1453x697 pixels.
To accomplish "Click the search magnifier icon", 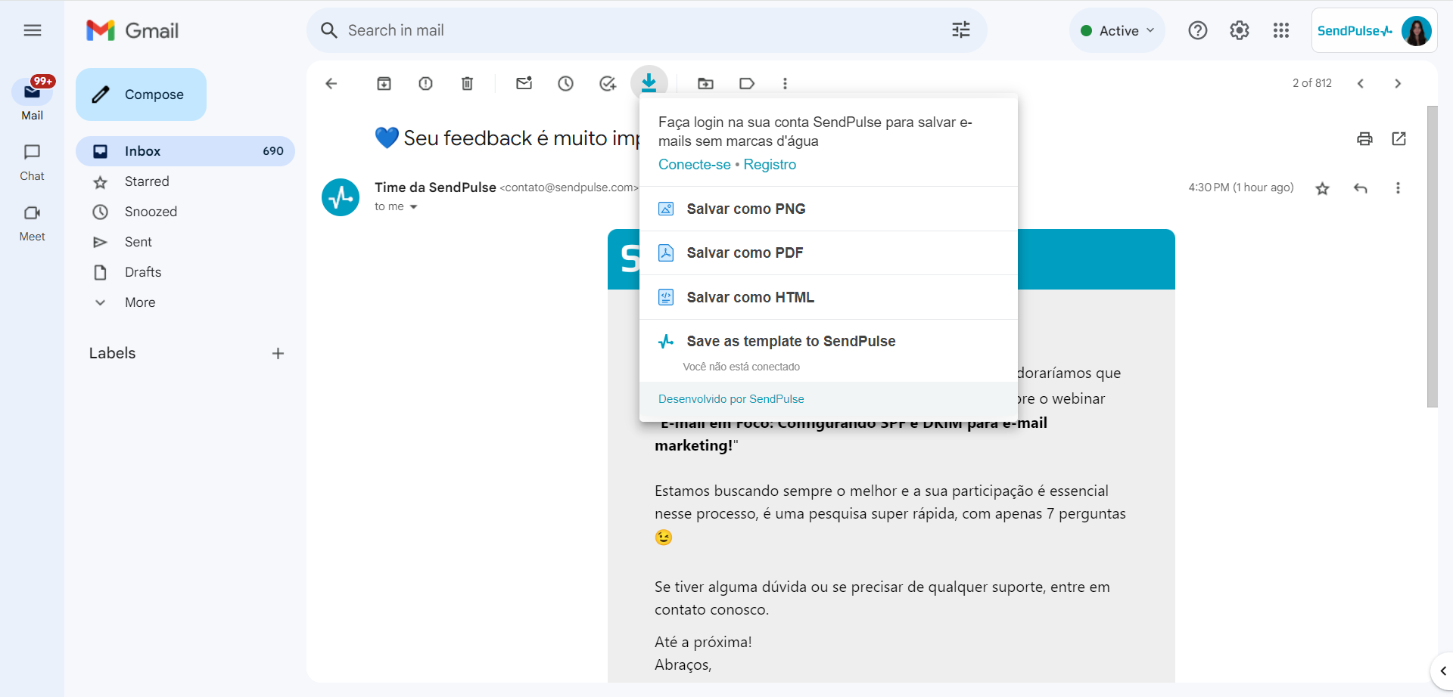I will (x=329, y=30).
